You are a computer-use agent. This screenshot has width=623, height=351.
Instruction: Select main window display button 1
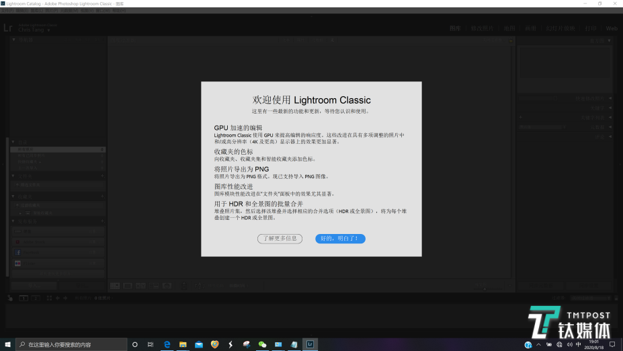[x=24, y=298]
